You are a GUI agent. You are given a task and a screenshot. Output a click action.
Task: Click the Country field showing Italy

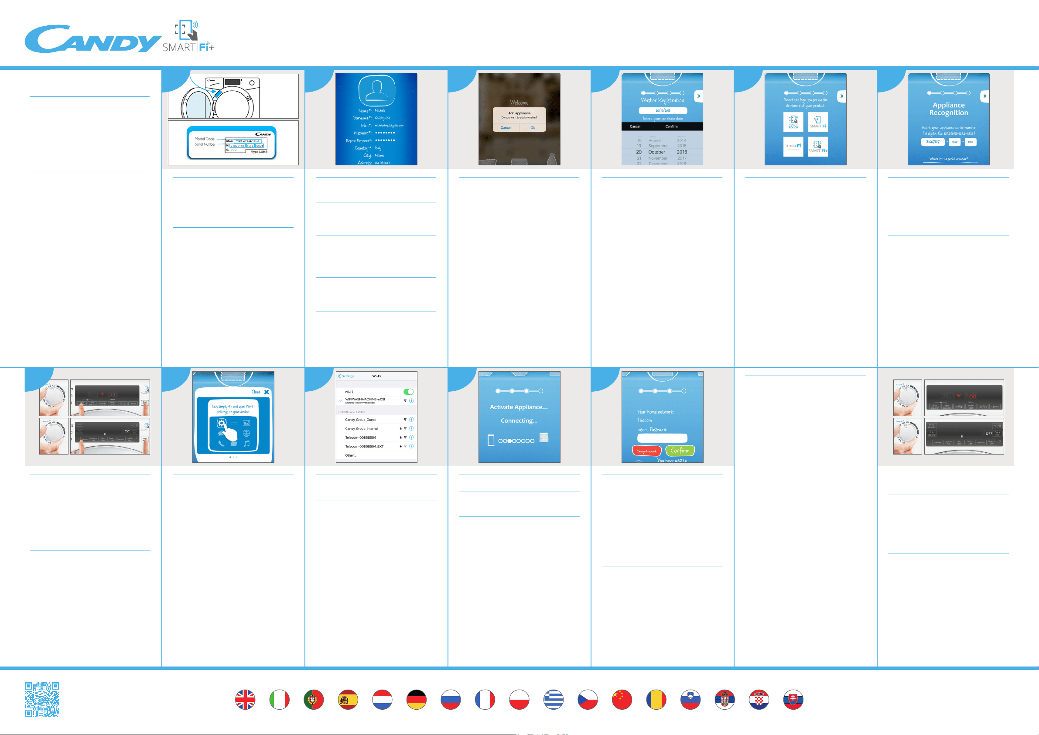point(368,148)
